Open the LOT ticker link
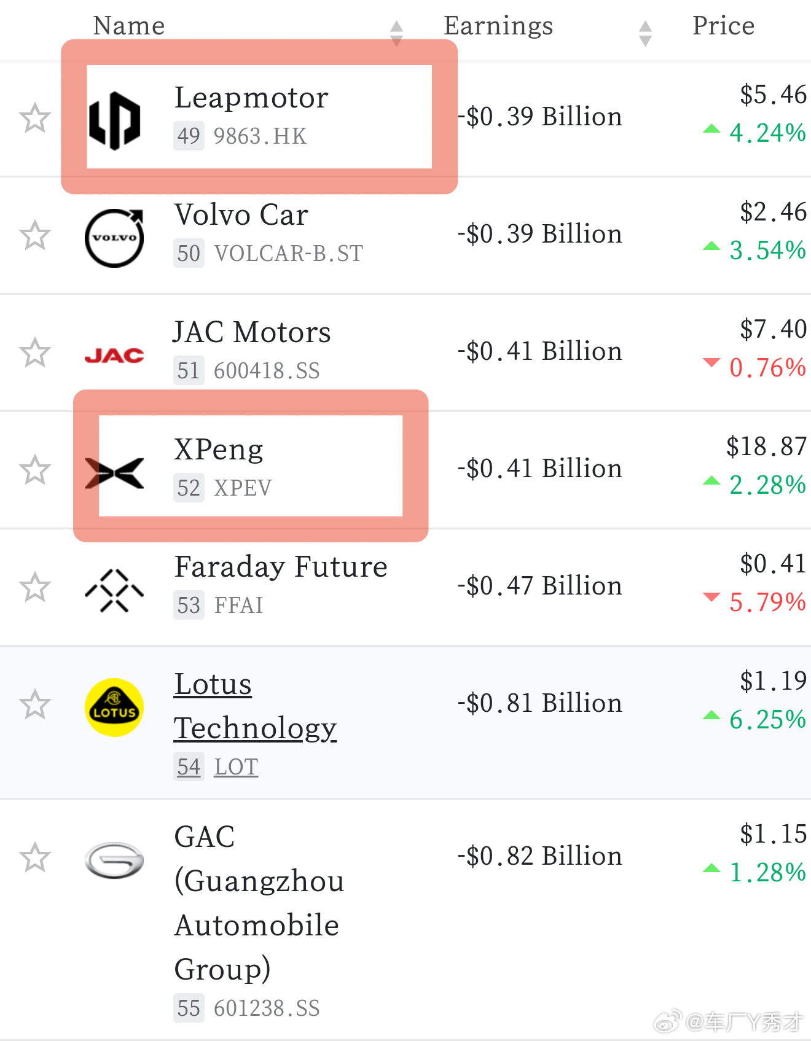Screen dimensions: 811x1041 tap(236, 767)
